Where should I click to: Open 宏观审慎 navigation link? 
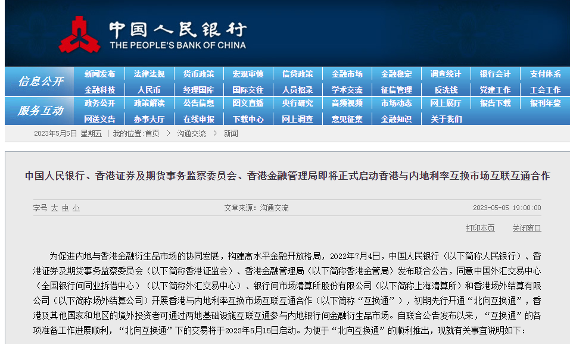248,74
